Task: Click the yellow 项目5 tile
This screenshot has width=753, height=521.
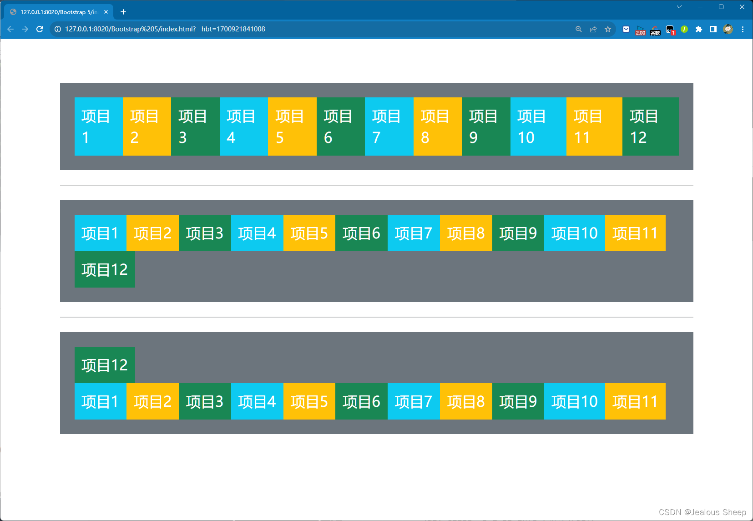Action: click(292, 126)
